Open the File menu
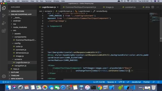 coord(13,1)
